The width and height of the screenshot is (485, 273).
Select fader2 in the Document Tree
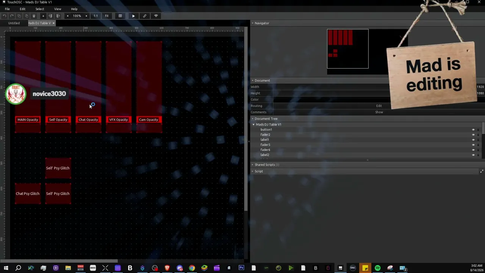pyautogui.click(x=265, y=135)
